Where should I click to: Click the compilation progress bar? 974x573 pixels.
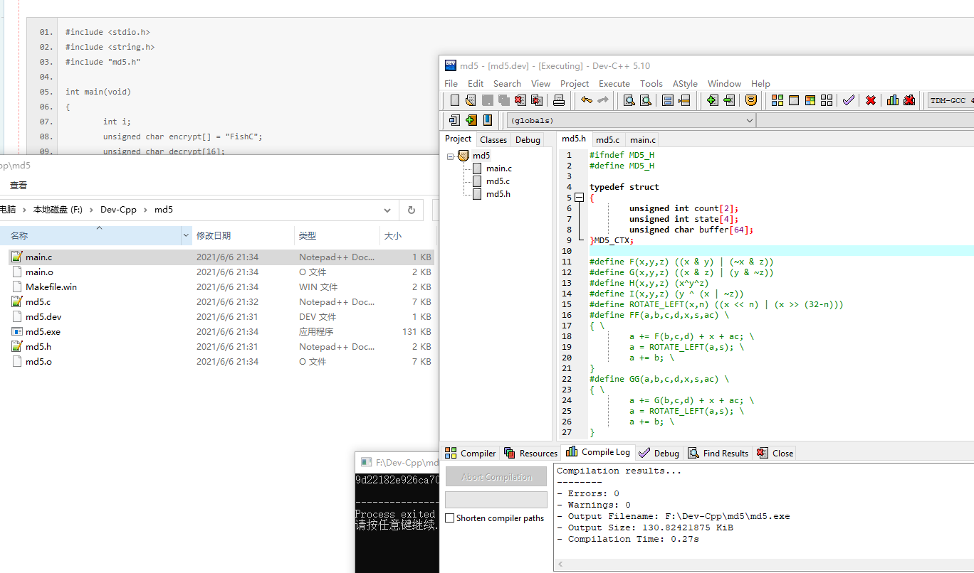pyautogui.click(x=496, y=500)
